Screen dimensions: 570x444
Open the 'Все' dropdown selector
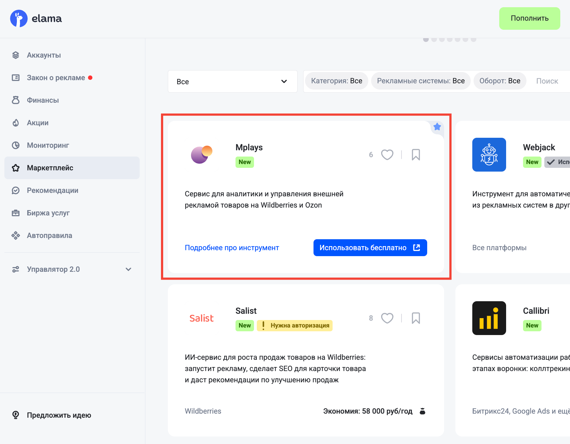click(232, 81)
